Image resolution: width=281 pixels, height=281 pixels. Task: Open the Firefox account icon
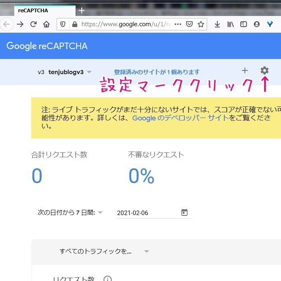click(256, 24)
